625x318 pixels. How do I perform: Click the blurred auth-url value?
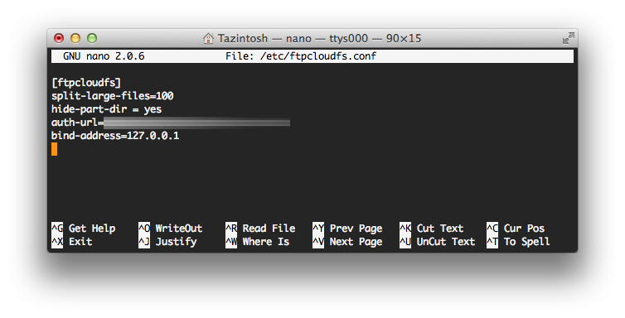(x=197, y=123)
